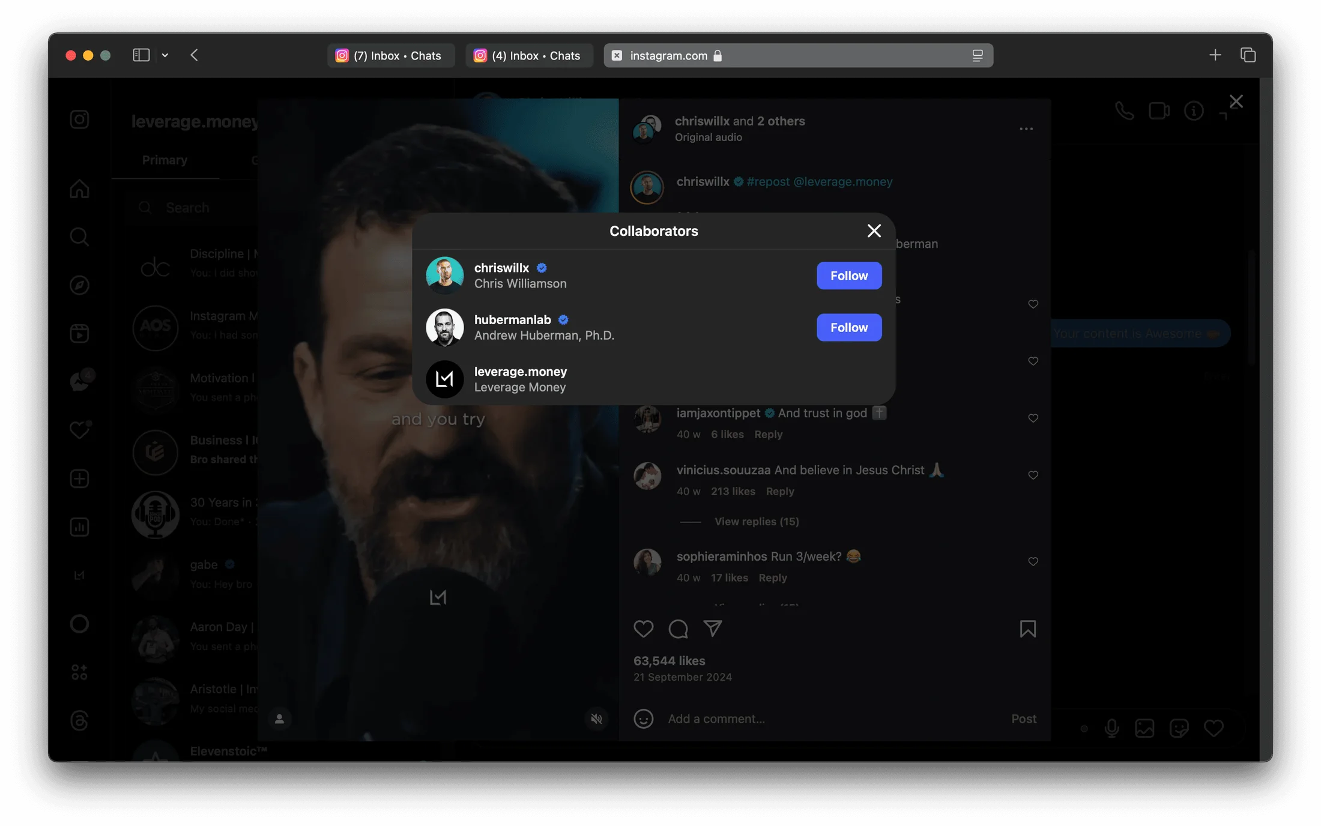Click the Add a comment field
Viewport: 1321px width, 826px height.
pos(833,719)
